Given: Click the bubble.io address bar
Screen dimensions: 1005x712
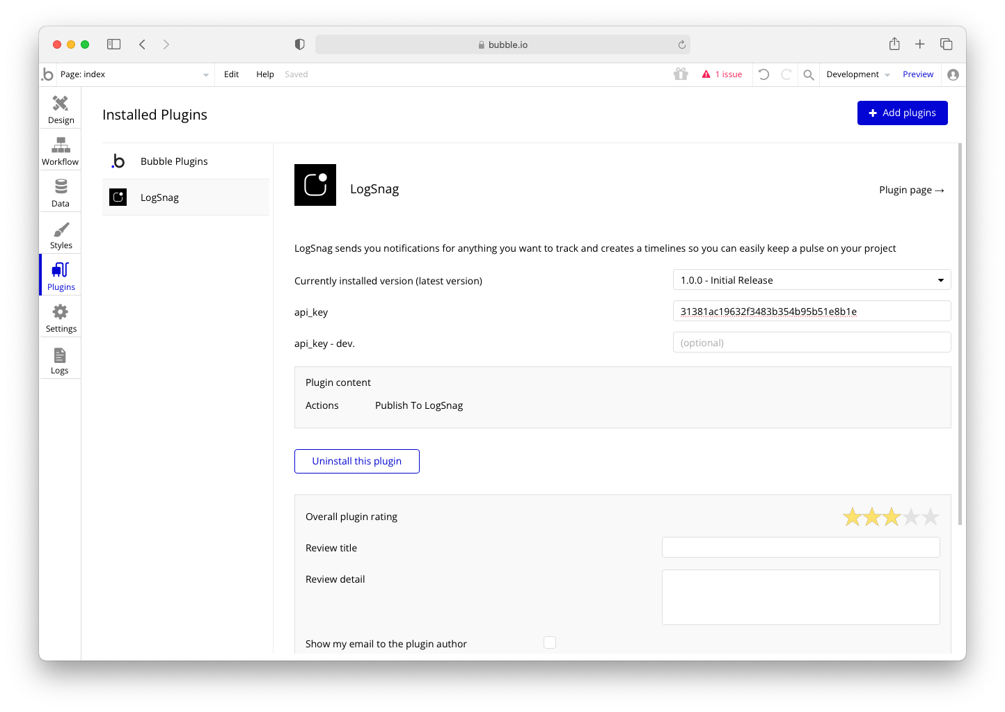Looking at the screenshot, I should [x=502, y=44].
